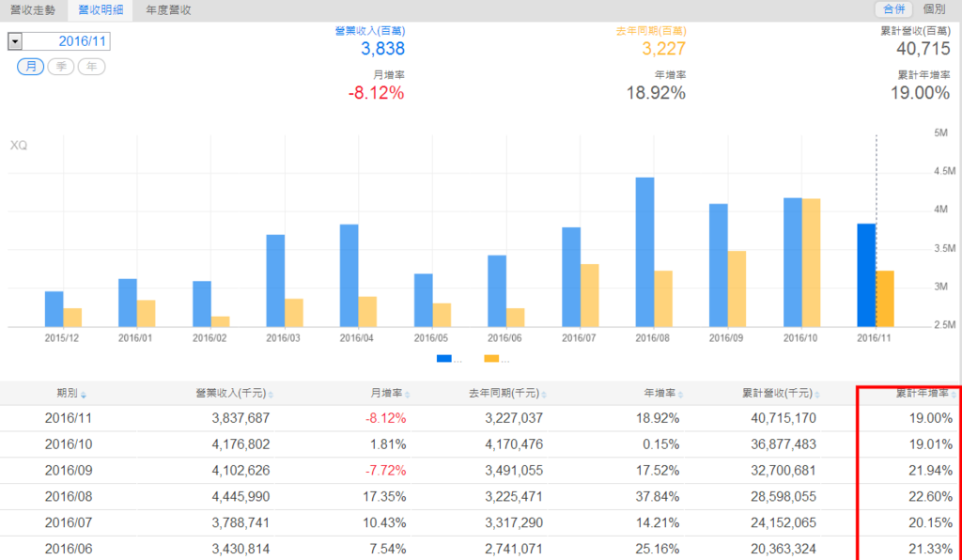Sort table by 期別 column
This screenshot has height=560, width=962.
click(71, 393)
